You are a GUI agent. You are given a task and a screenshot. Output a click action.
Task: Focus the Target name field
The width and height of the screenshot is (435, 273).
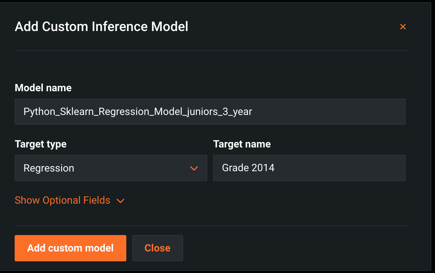pos(309,168)
